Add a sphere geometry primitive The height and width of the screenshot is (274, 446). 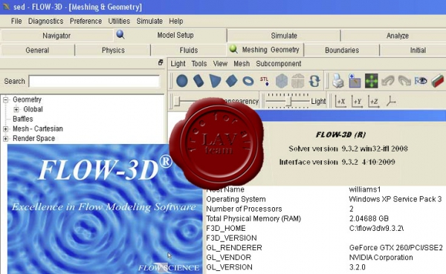coord(182,81)
